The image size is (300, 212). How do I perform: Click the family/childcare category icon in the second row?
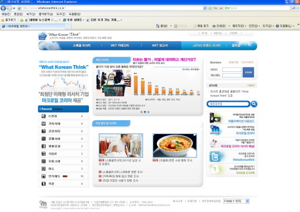44,124
